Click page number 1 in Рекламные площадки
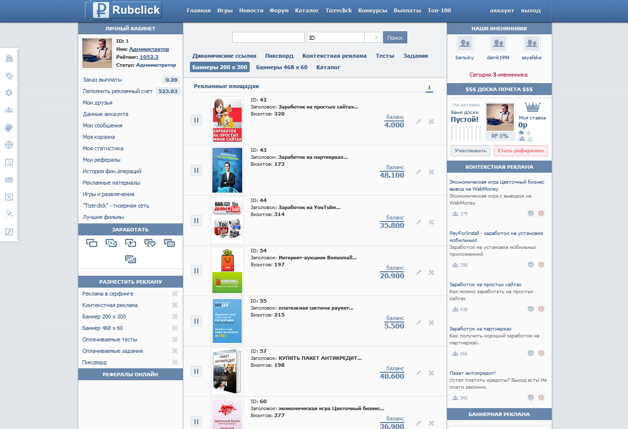Screen dimensions: 628x429 (429, 88)
